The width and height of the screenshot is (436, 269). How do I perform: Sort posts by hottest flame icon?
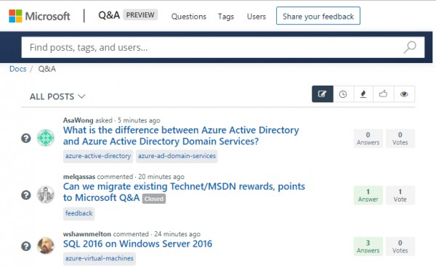click(363, 94)
